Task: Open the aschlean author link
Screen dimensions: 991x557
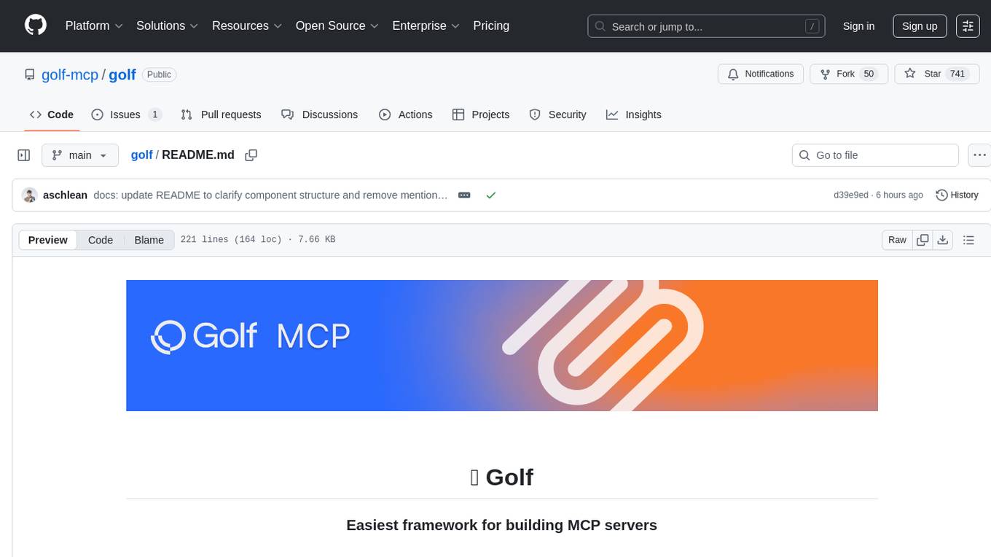Action: [65, 195]
